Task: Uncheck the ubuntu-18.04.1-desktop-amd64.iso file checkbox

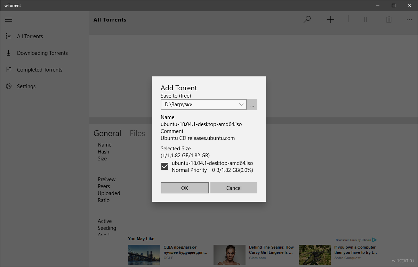Action: (x=165, y=167)
